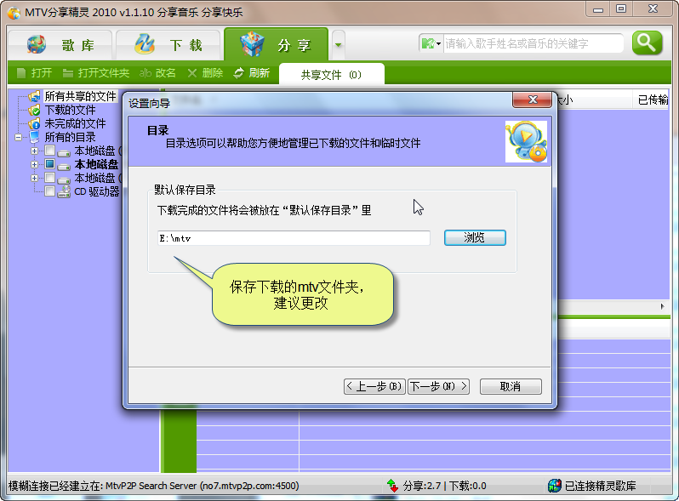The image size is (679, 501).
Task: Click the horizontal scrollbar right arrow
Action: (663, 306)
